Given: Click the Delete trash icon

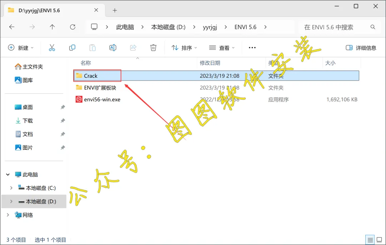Looking at the screenshot, I should (x=153, y=48).
